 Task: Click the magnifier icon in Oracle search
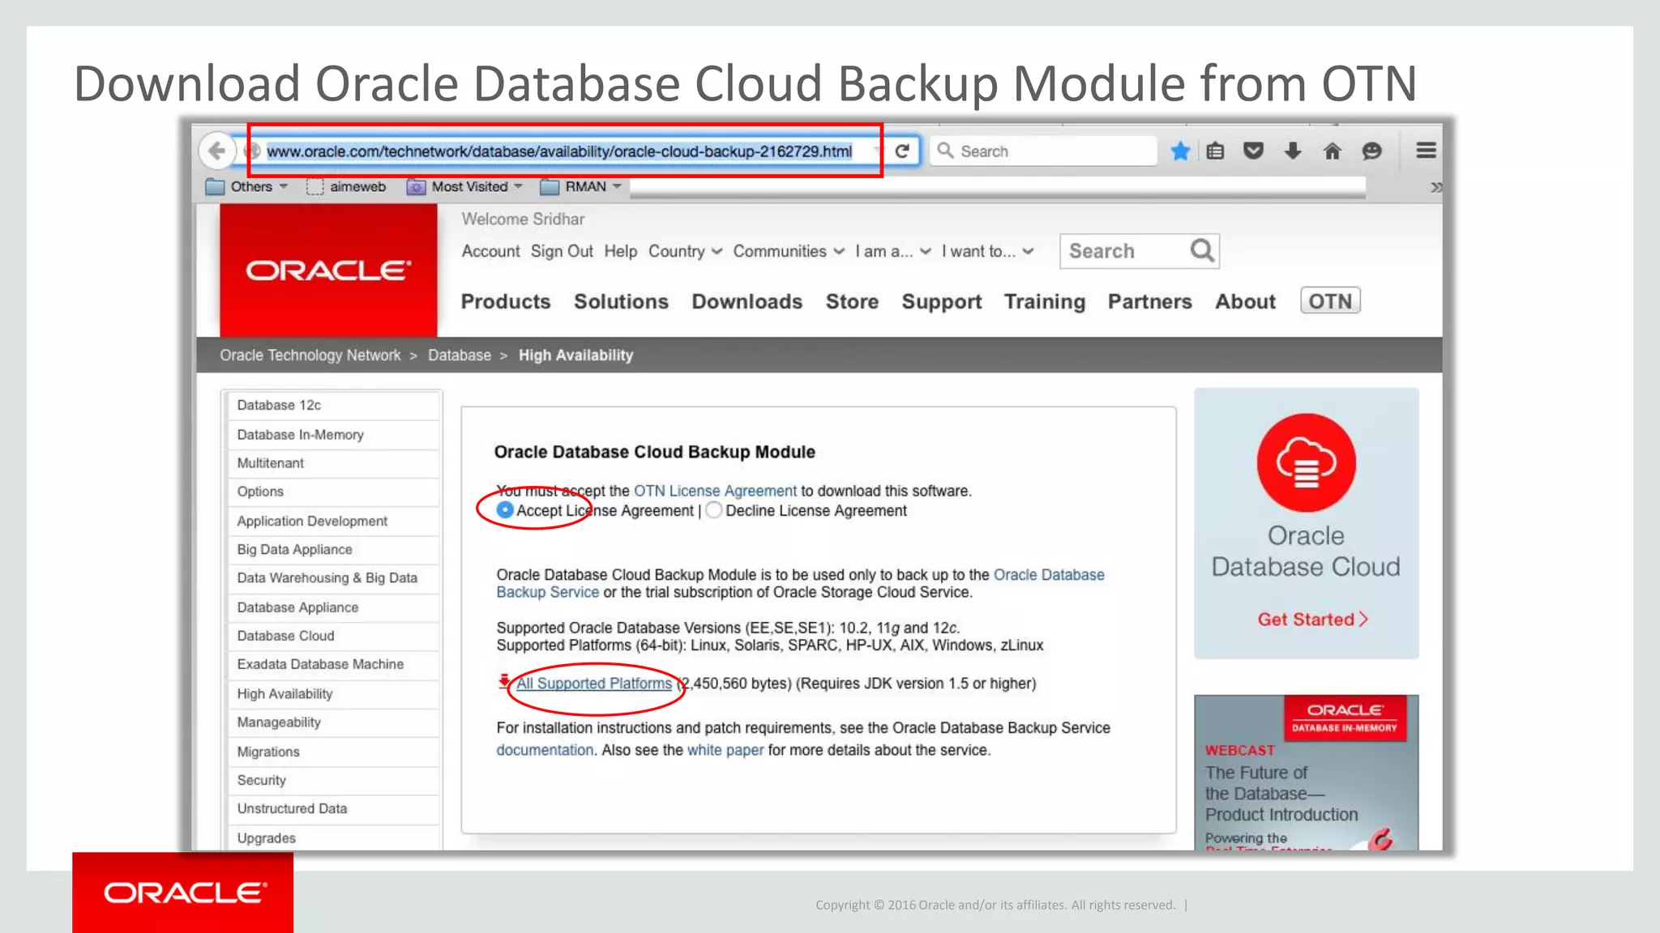(1202, 251)
